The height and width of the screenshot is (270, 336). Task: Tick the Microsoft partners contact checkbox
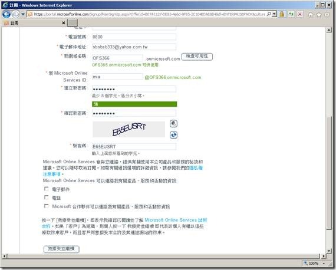click(47, 206)
